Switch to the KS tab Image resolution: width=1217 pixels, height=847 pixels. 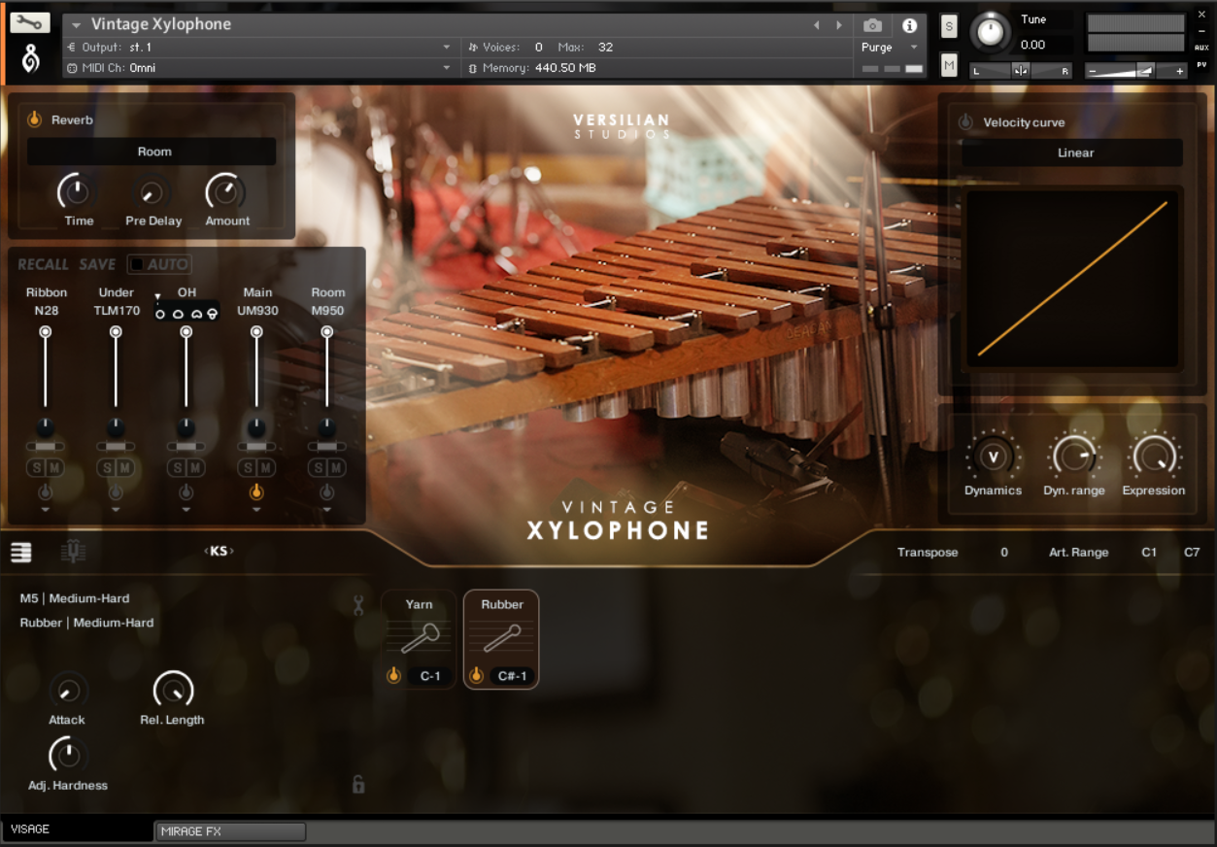coord(220,551)
